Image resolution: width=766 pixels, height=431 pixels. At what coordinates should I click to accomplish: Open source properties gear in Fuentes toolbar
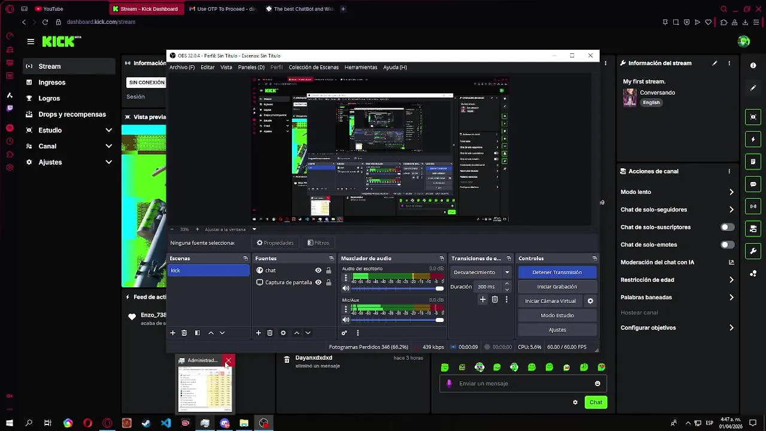coord(283,333)
